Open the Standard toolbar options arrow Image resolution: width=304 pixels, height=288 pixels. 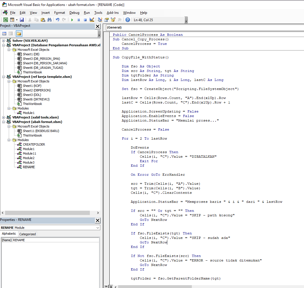coord(186,20)
